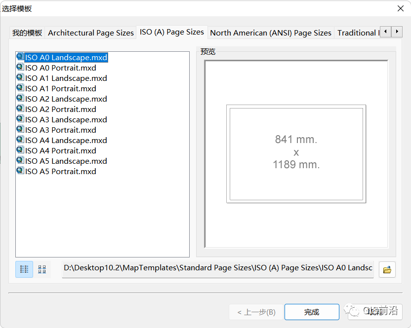
Task: Click the map icon of ISO A4 Portrait.mxd
Action: (x=20, y=150)
